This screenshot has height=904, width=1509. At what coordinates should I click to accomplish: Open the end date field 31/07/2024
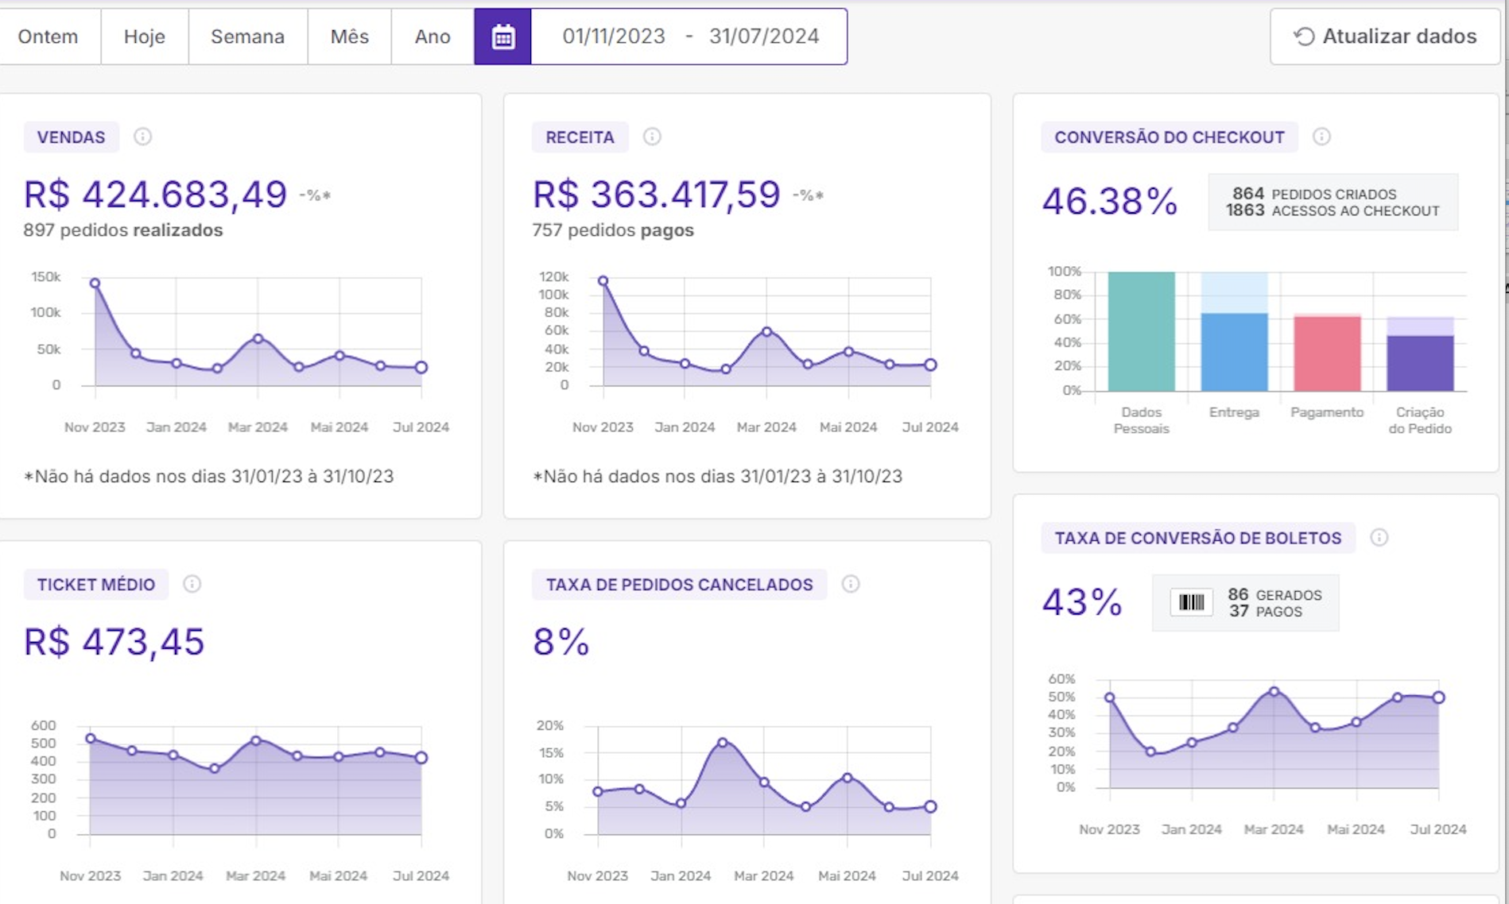tap(762, 36)
